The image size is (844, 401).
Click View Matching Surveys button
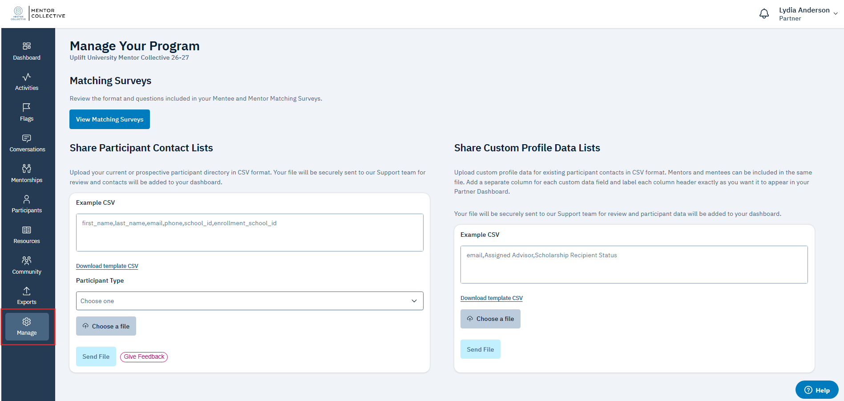pos(109,119)
